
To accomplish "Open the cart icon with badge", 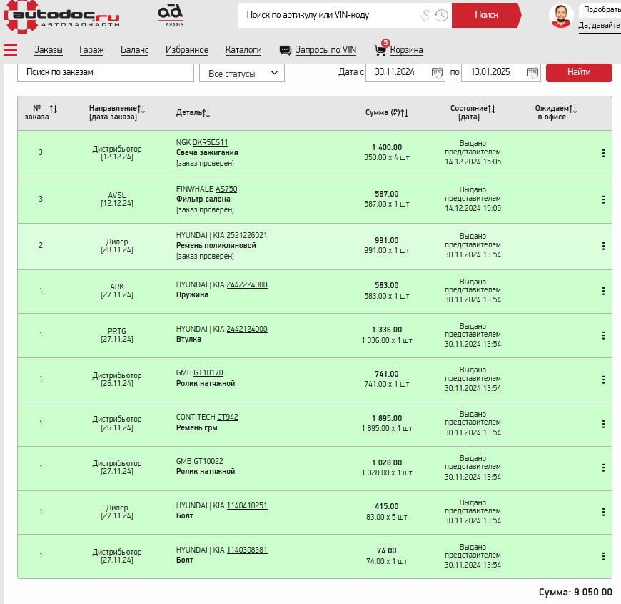I will point(380,49).
